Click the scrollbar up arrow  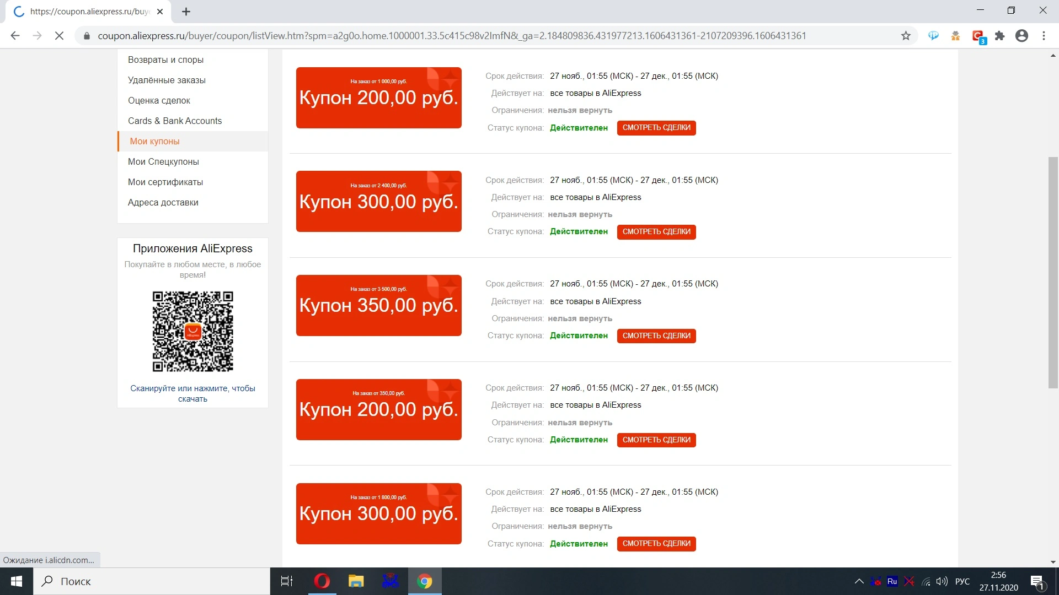point(1053,55)
